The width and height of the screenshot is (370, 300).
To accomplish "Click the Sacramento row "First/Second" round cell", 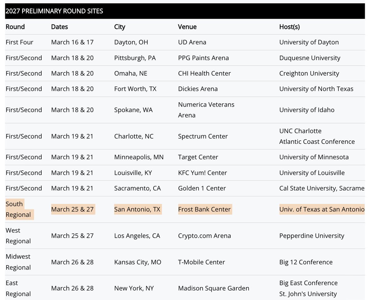I will (24, 188).
